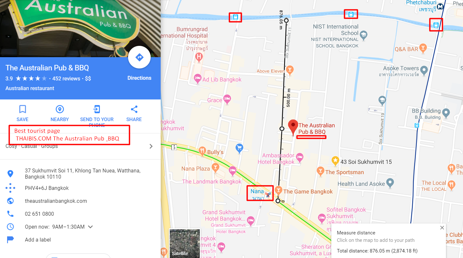Screen dimensions: 463x258
Task: Select the red Australian Pub map pin
Action: [x=293, y=128]
